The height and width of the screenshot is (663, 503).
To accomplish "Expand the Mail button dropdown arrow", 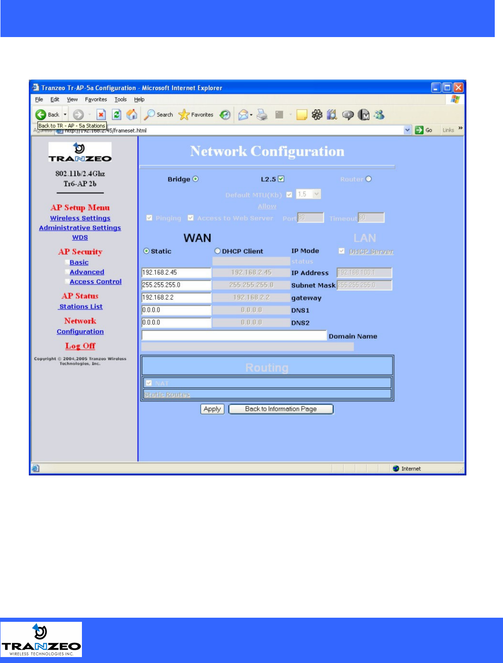I will [x=251, y=115].
